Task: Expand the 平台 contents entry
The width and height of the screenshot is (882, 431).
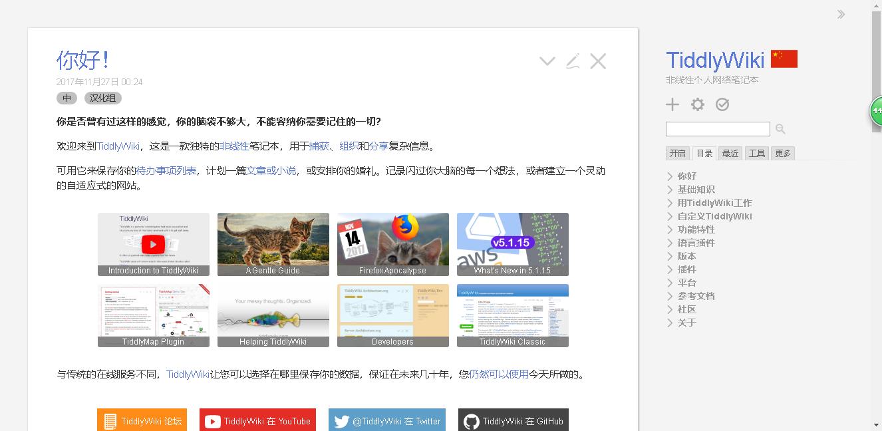Action: tap(670, 283)
